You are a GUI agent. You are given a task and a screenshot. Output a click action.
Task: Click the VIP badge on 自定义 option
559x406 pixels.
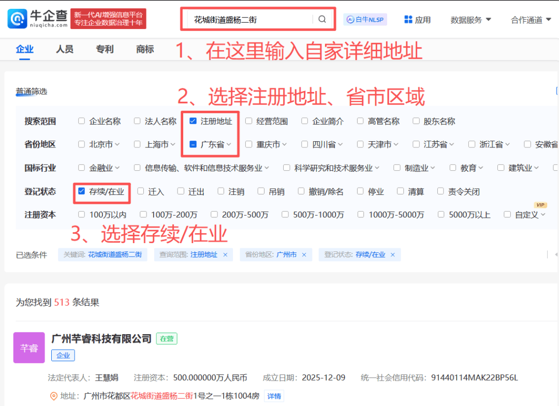(540, 205)
